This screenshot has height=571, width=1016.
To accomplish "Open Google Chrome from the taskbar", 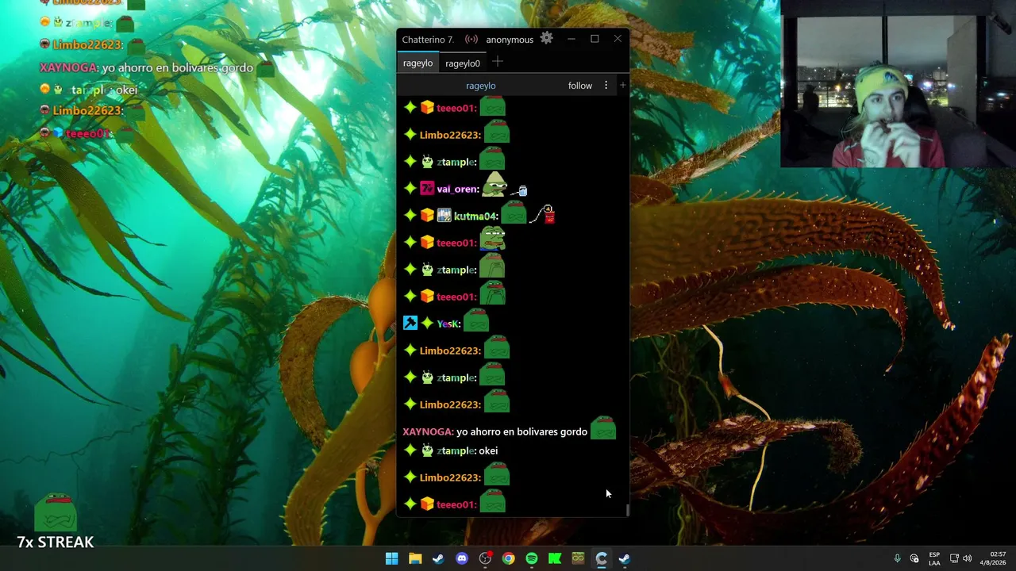I will 508,558.
